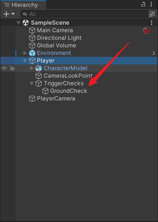Collapse the SampleScene foldout arrow
This screenshot has width=158, height=222.
pos(18,23)
